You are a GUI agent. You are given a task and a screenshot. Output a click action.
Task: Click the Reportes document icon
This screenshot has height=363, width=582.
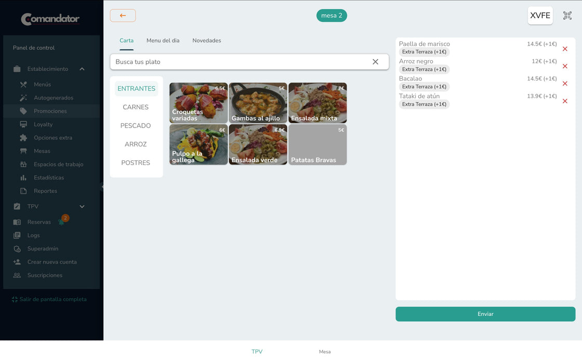(23, 191)
